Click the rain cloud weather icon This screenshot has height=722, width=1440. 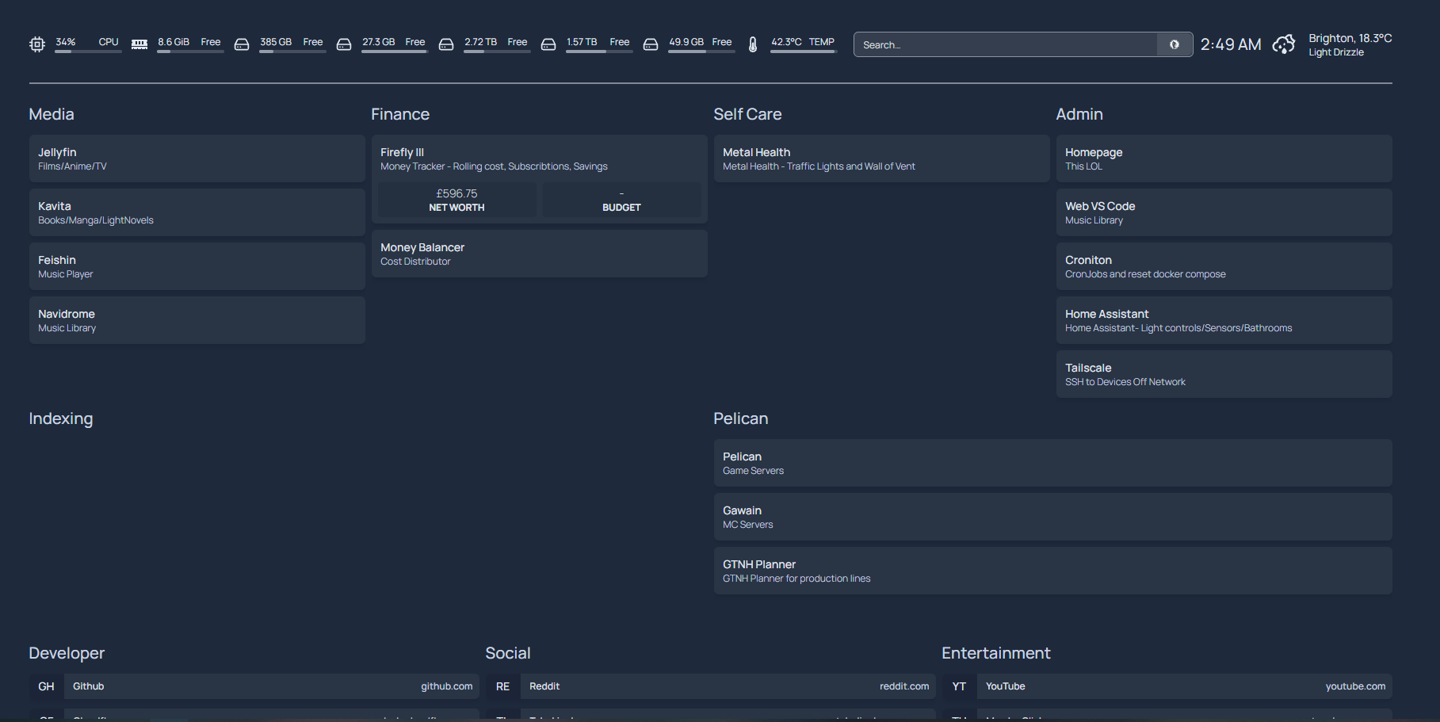[1284, 44]
